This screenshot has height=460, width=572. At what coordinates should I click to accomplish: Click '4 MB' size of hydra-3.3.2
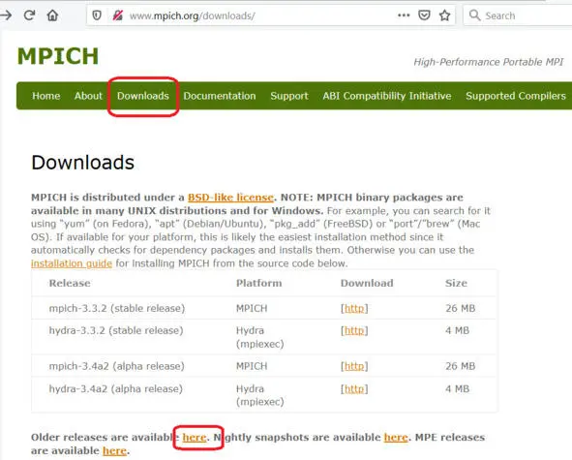click(457, 331)
